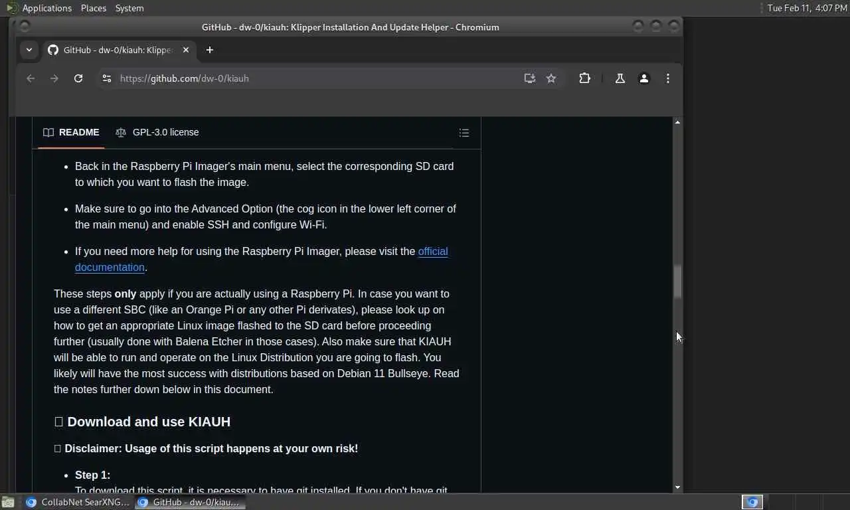Open the profile avatar icon
Viewport: 850px width, 510px height.
[x=643, y=78]
